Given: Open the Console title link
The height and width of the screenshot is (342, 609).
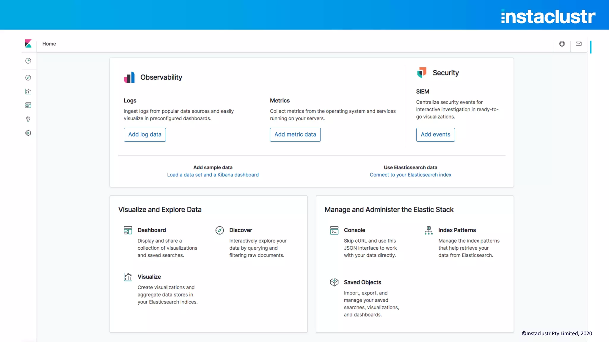Looking at the screenshot, I should click(354, 230).
